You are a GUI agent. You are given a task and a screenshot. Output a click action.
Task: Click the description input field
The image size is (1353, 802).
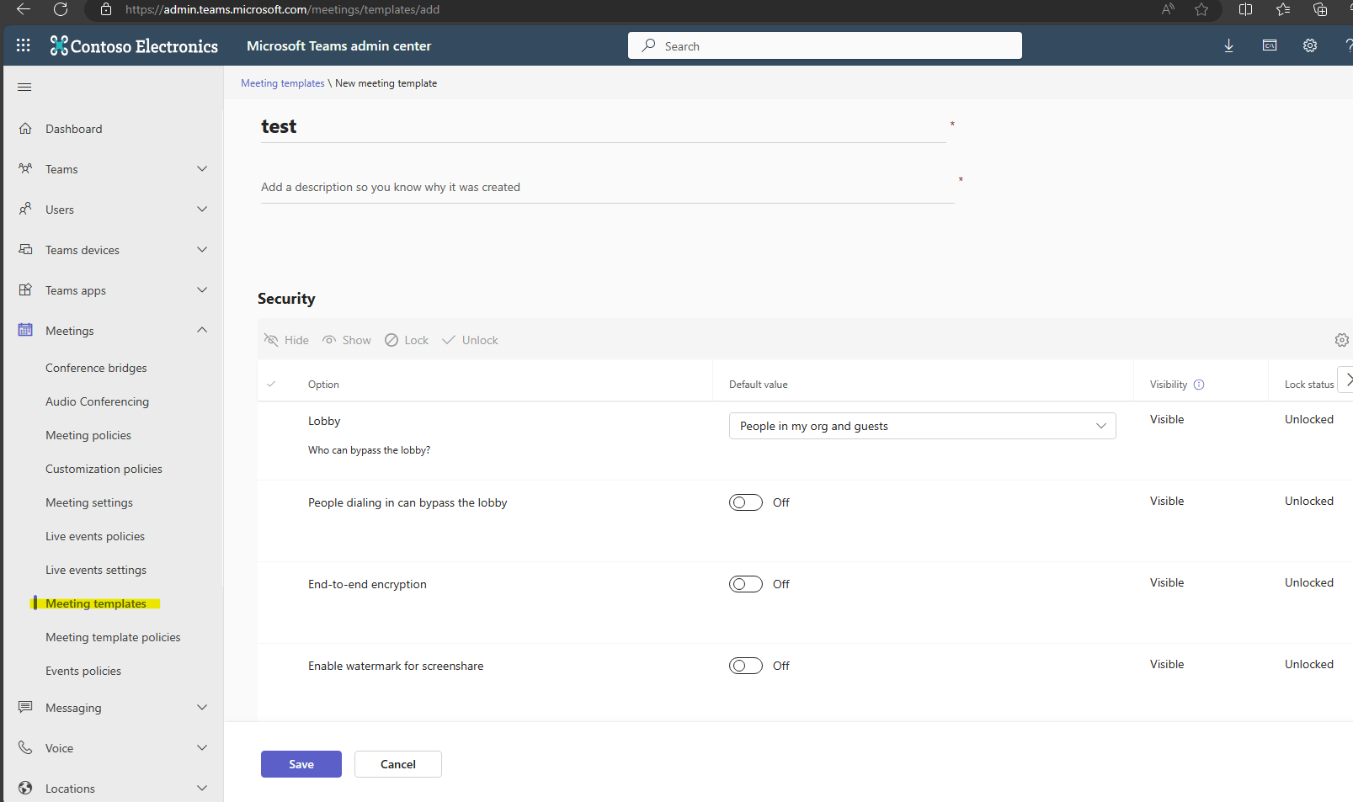[606, 187]
